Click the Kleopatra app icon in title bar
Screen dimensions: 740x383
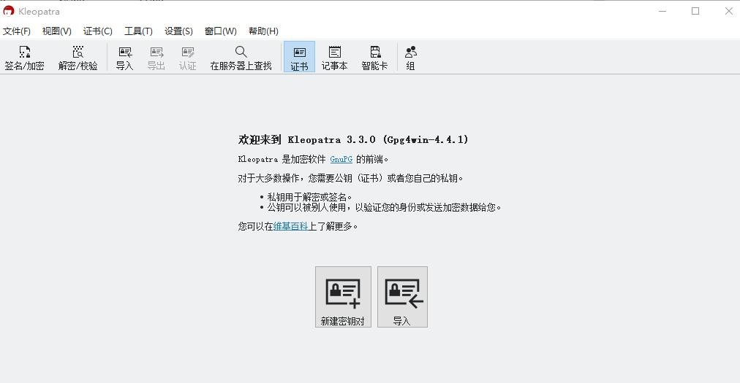(9, 11)
